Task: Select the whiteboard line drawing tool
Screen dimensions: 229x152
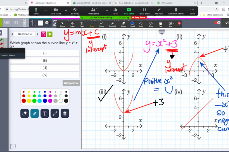Action: 55,113
